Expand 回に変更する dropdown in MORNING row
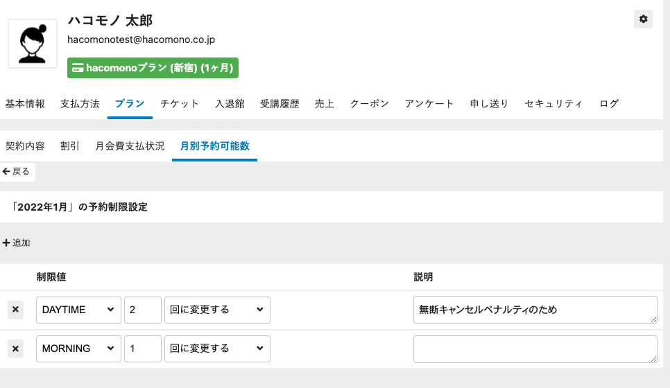 click(x=217, y=349)
